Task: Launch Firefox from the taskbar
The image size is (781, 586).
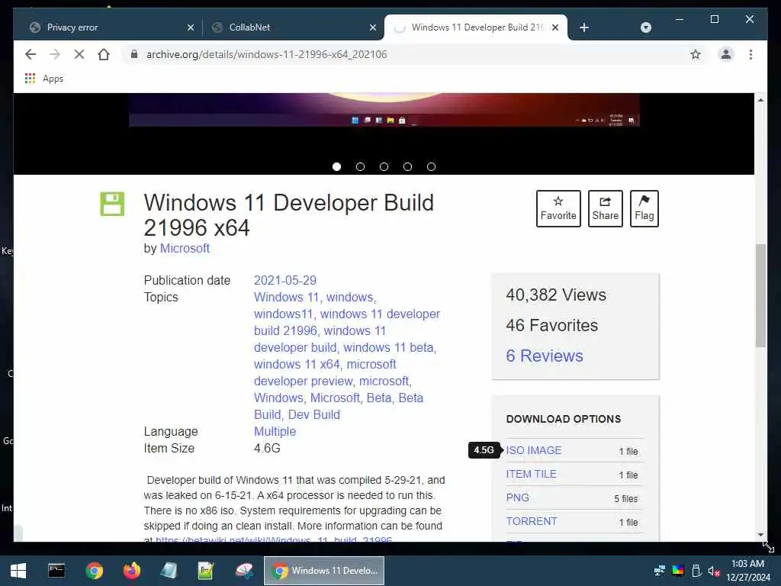Action: [x=131, y=571]
